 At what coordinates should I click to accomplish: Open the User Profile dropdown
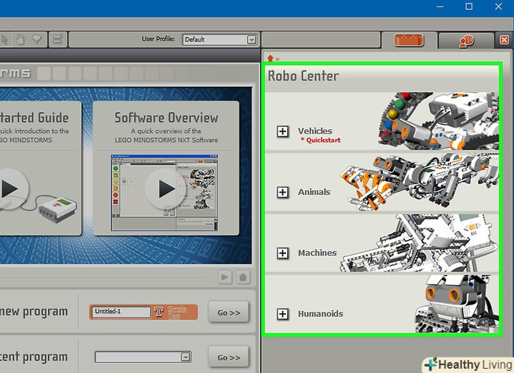click(x=251, y=40)
